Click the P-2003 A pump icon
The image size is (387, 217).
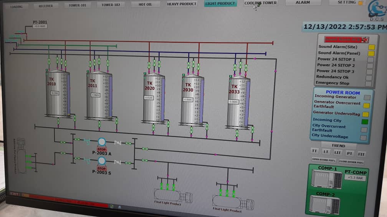(102, 142)
